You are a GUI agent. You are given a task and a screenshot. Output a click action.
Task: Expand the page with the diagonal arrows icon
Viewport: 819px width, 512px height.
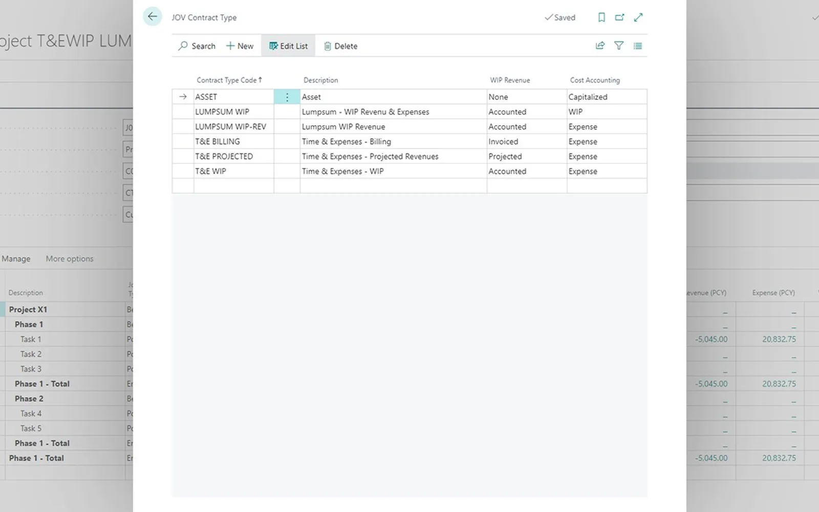pos(638,17)
